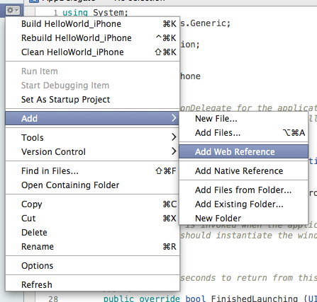Click Open Containing Folder
Image resolution: width=317 pixels, height=302 pixels.
tap(92, 185)
